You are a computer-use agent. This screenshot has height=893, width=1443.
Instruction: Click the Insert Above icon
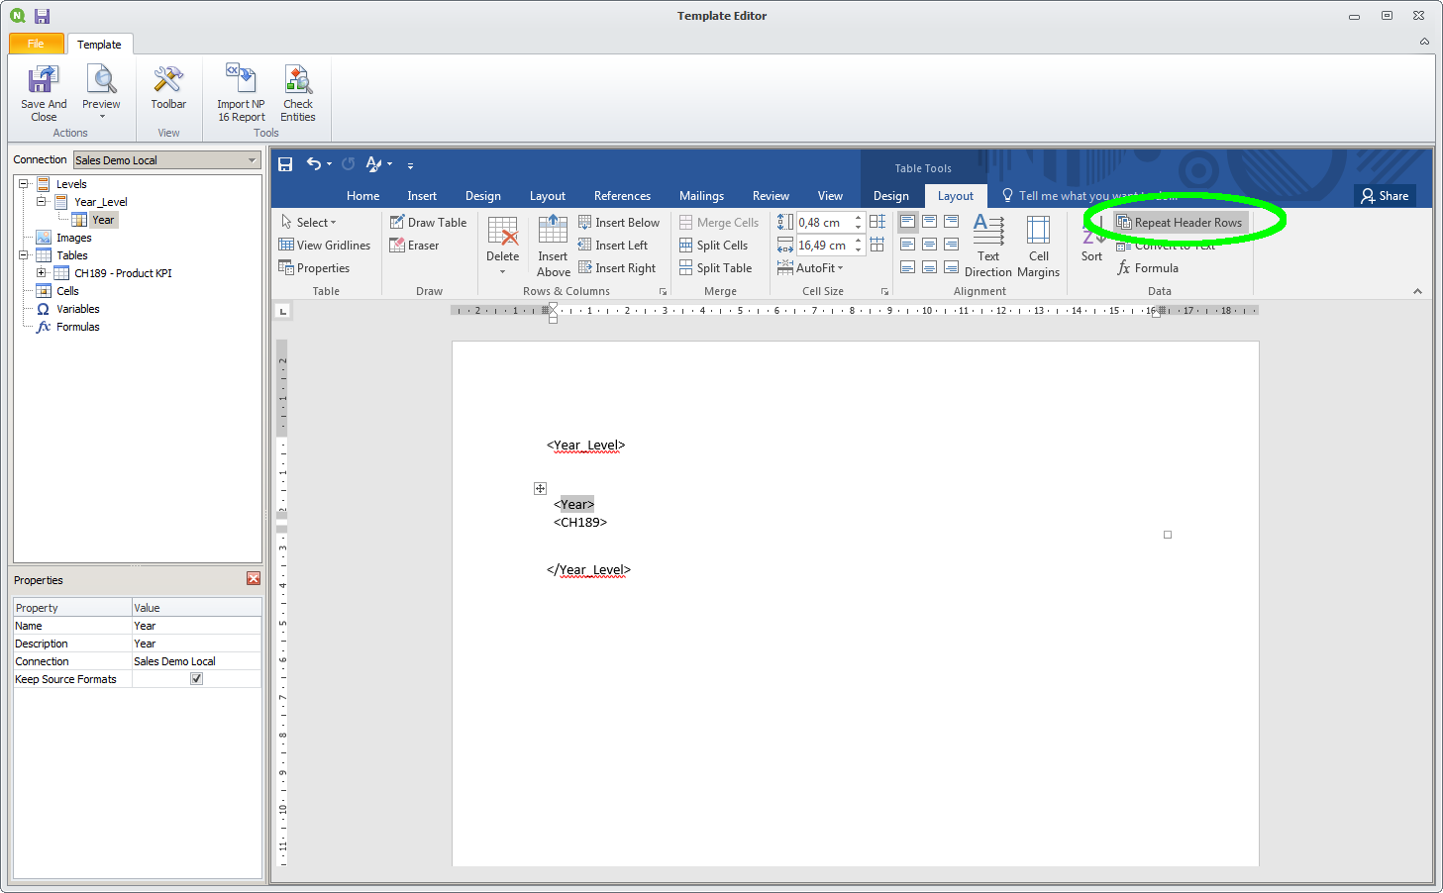pos(553,234)
